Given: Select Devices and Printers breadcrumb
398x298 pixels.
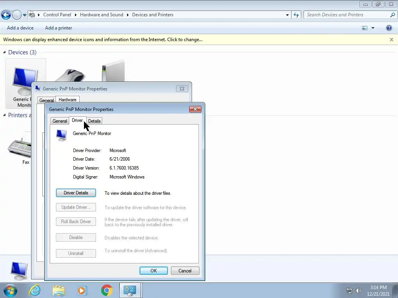Looking at the screenshot, I should pos(153,15).
